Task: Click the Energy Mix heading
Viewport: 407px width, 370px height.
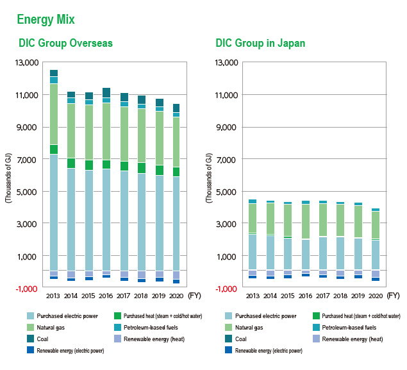Action: click(x=46, y=19)
